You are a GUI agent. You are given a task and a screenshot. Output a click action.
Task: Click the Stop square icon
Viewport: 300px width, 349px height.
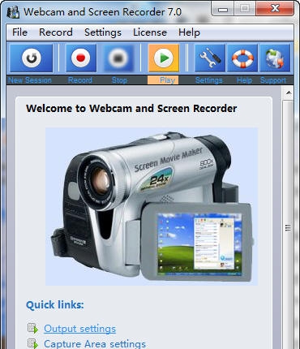pyautogui.click(x=118, y=58)
